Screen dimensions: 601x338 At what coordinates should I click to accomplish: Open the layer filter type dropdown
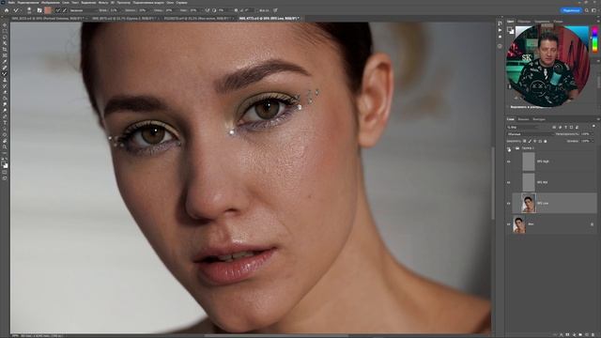pos(523,128)
